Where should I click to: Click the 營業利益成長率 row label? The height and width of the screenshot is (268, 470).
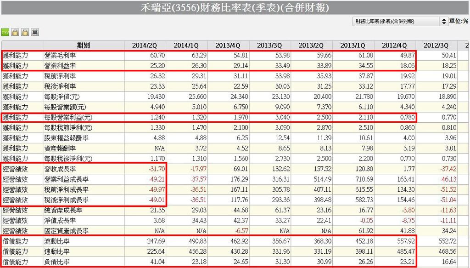[67, 179]
